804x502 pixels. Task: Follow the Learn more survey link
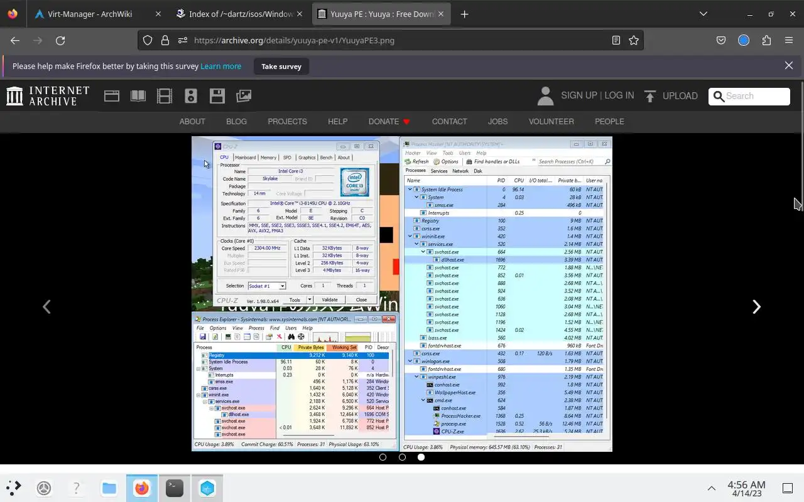220,66
